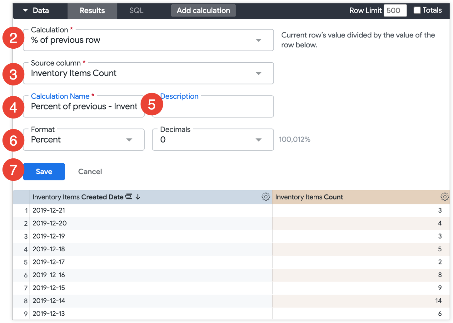Screen dimensions: 453x323
Task: Click the descending sort arrow on Created Date
Action: pyautogui.click(x=138, y=197)
